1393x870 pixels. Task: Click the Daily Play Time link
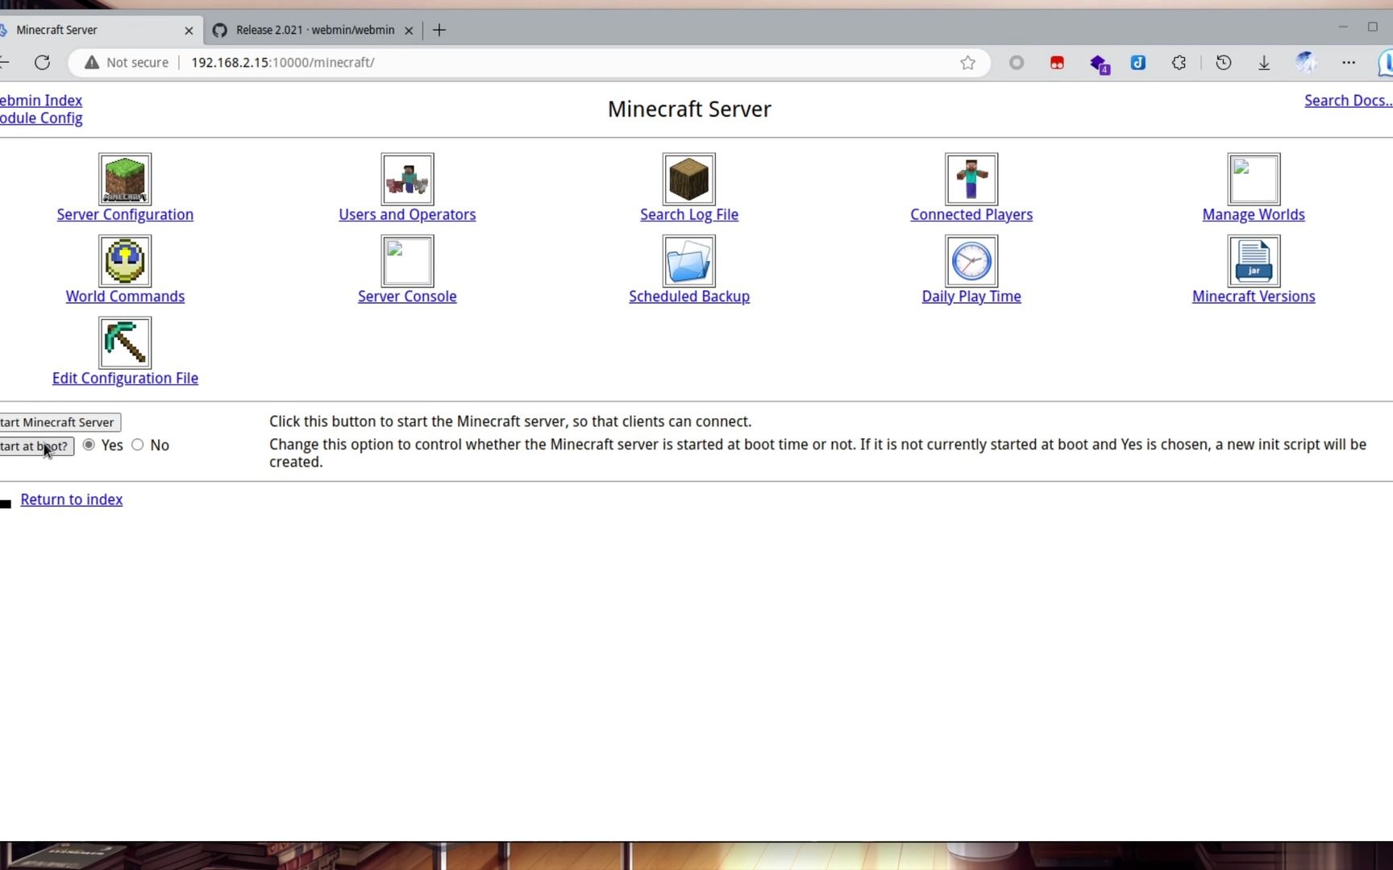click(971, 296)
